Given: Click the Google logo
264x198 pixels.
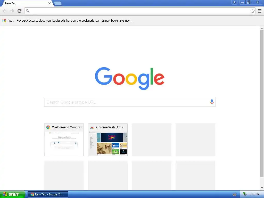Looking at the screenshot, I should pos(130,78).
